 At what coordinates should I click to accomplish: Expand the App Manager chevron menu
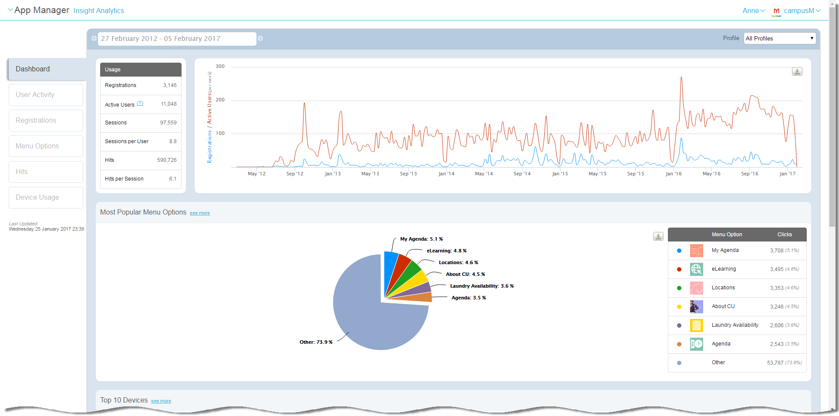(x=10, y=10)
